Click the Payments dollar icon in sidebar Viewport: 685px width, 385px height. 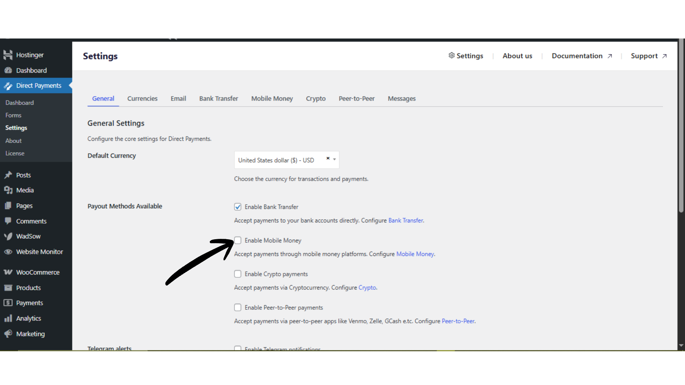click(x=8, y=303)
